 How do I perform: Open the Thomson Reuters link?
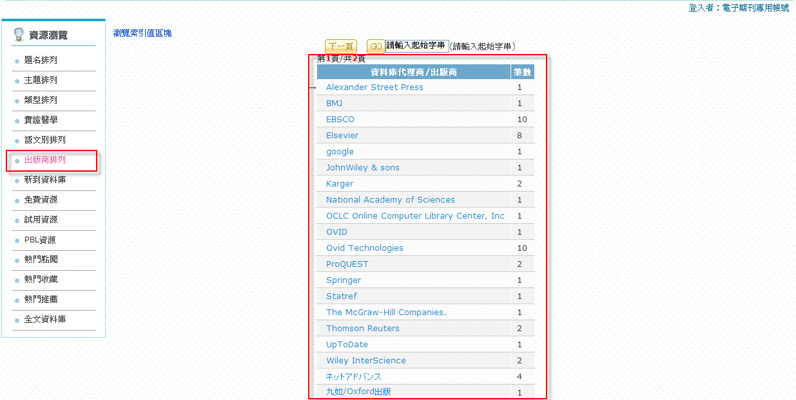click(363, 328)
